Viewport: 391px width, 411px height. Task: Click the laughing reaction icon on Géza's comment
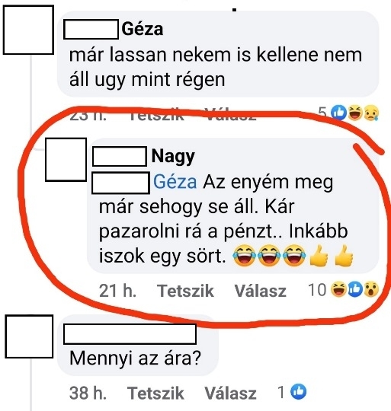click(354, 113)
